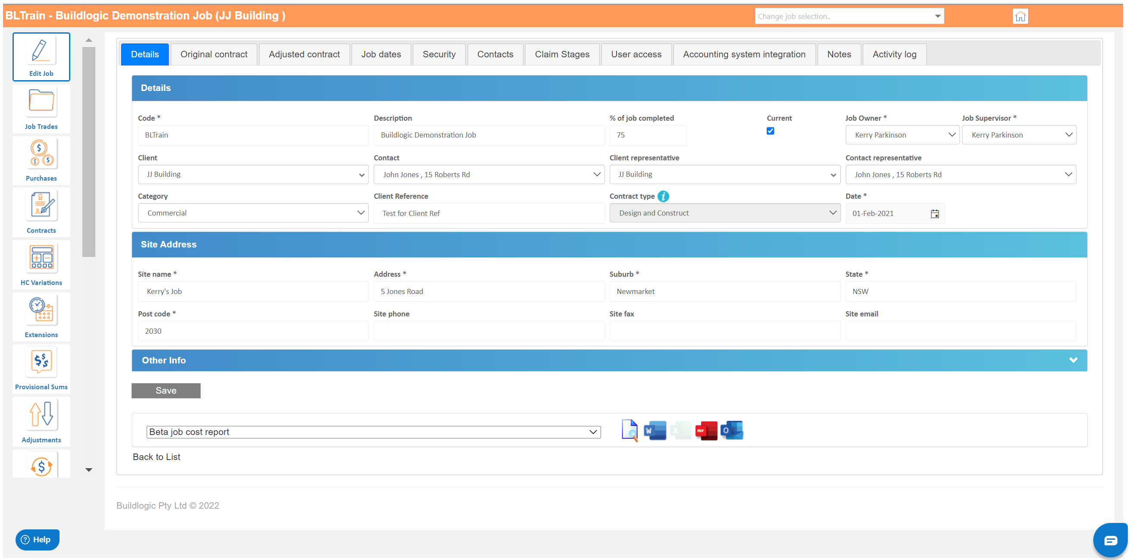Open the Activity log tab
1133x560 pixels.
(894, 54)
